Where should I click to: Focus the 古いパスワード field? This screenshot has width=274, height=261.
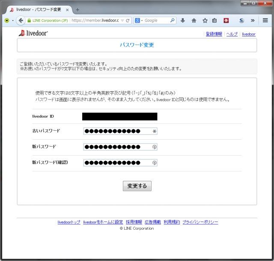point(120,131)
